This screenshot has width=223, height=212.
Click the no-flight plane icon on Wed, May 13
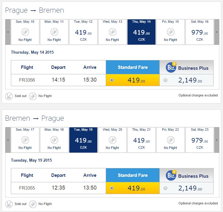(x=112, y=32)
